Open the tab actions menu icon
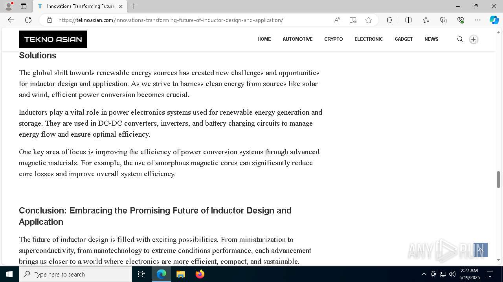 click(x=24, y=6)
